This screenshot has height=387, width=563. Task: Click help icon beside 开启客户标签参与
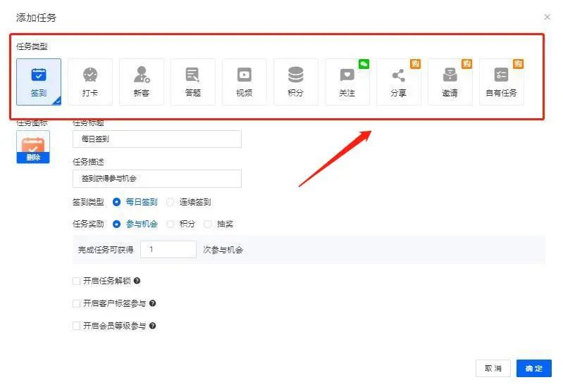tap(153, 303)
